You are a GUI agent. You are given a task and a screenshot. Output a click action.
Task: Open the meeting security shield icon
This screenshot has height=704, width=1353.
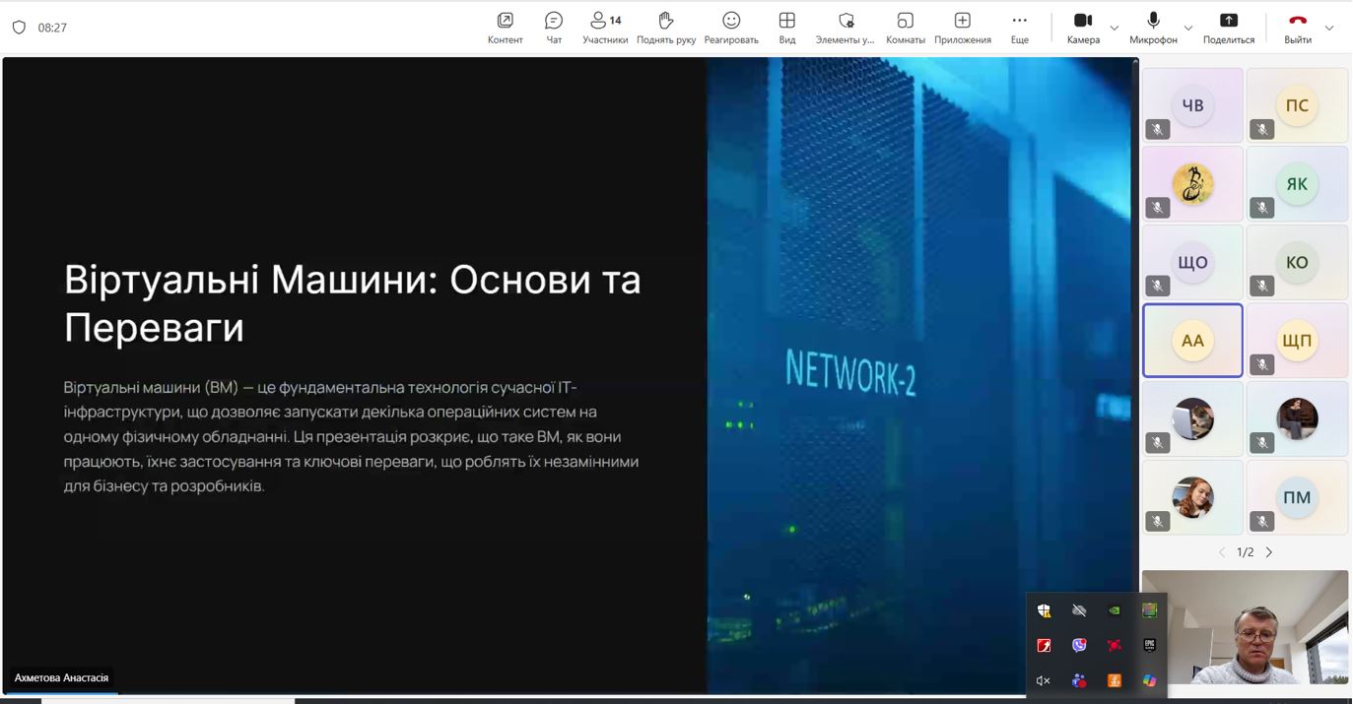(x=19, y=28)
